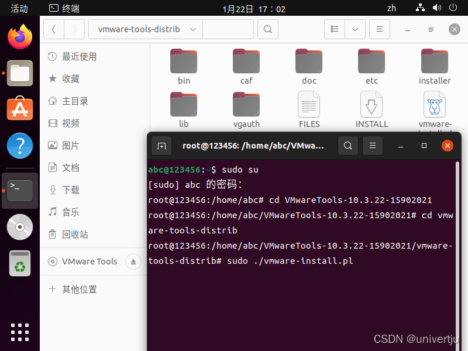Select vmware-install perl script file
468x351 pixels.
click(x=435, y=110)
